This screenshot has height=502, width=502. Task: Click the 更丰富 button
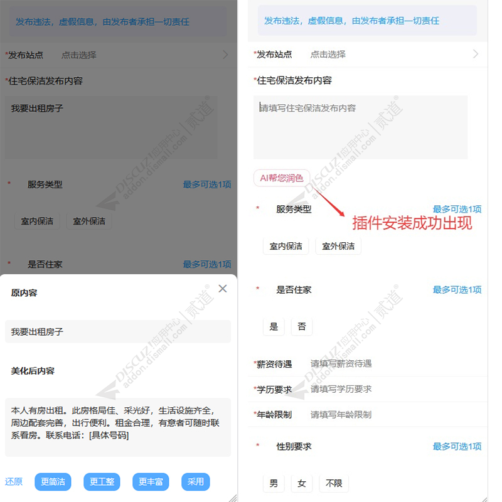pos(151,481)
